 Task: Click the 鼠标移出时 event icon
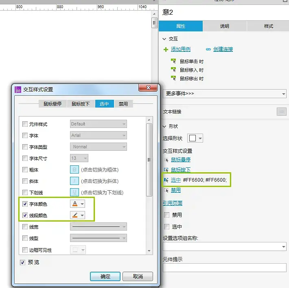[x=173, y=78]
